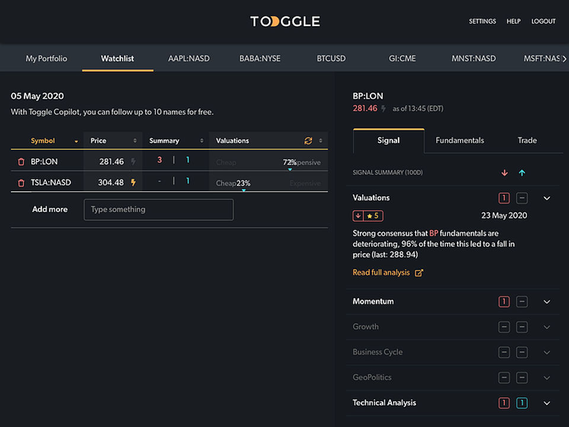Refresh valuations using the circular arrows icon

coord(308,140)
